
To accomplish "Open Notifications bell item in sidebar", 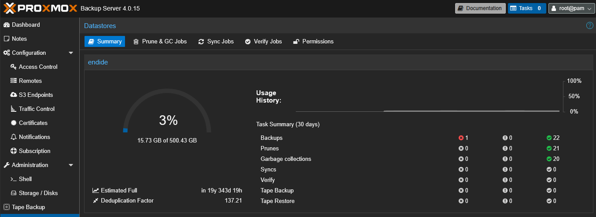I will [34, 137].
